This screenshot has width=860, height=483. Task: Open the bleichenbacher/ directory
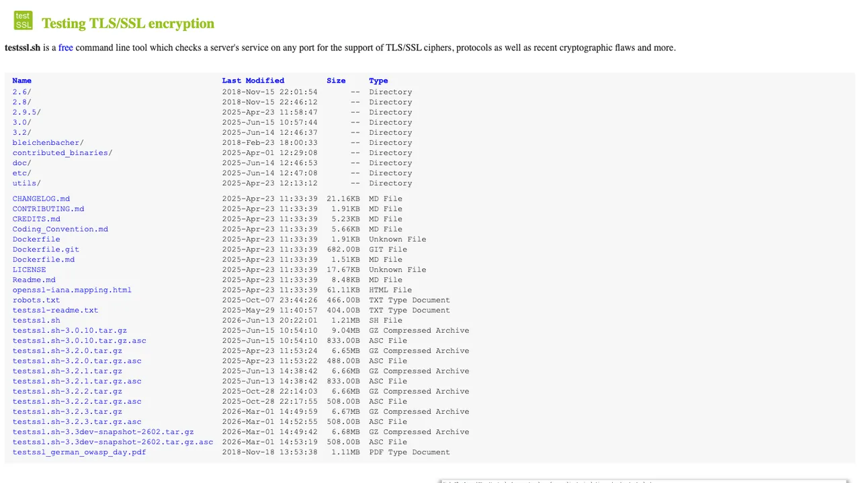pos(48,142)
